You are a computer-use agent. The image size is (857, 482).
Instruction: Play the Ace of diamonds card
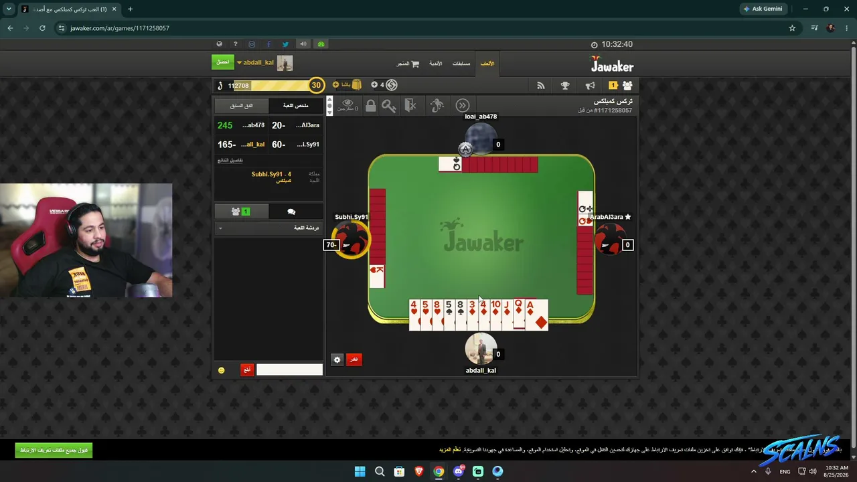click(x=536, y=315)
